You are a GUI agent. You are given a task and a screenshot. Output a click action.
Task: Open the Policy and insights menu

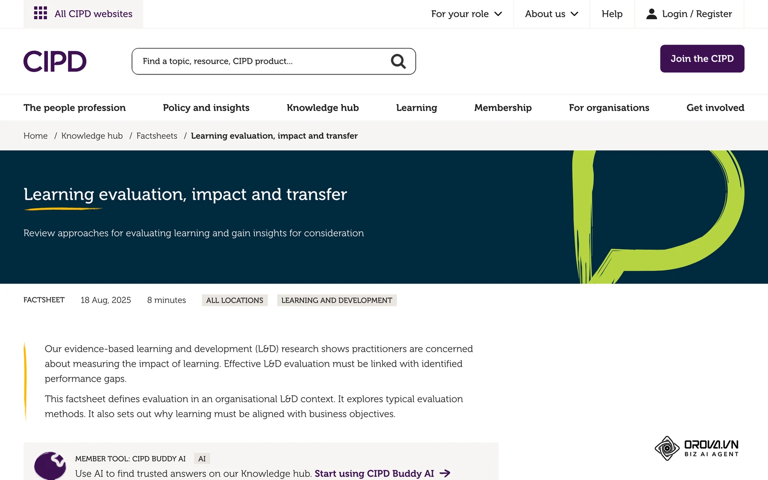tap(206, 108)
